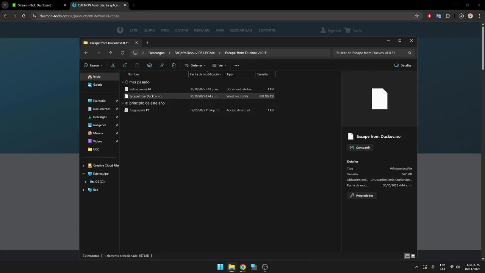
Task: Click the search magnifier icon in Explorer
Action: tap(410, 53)
